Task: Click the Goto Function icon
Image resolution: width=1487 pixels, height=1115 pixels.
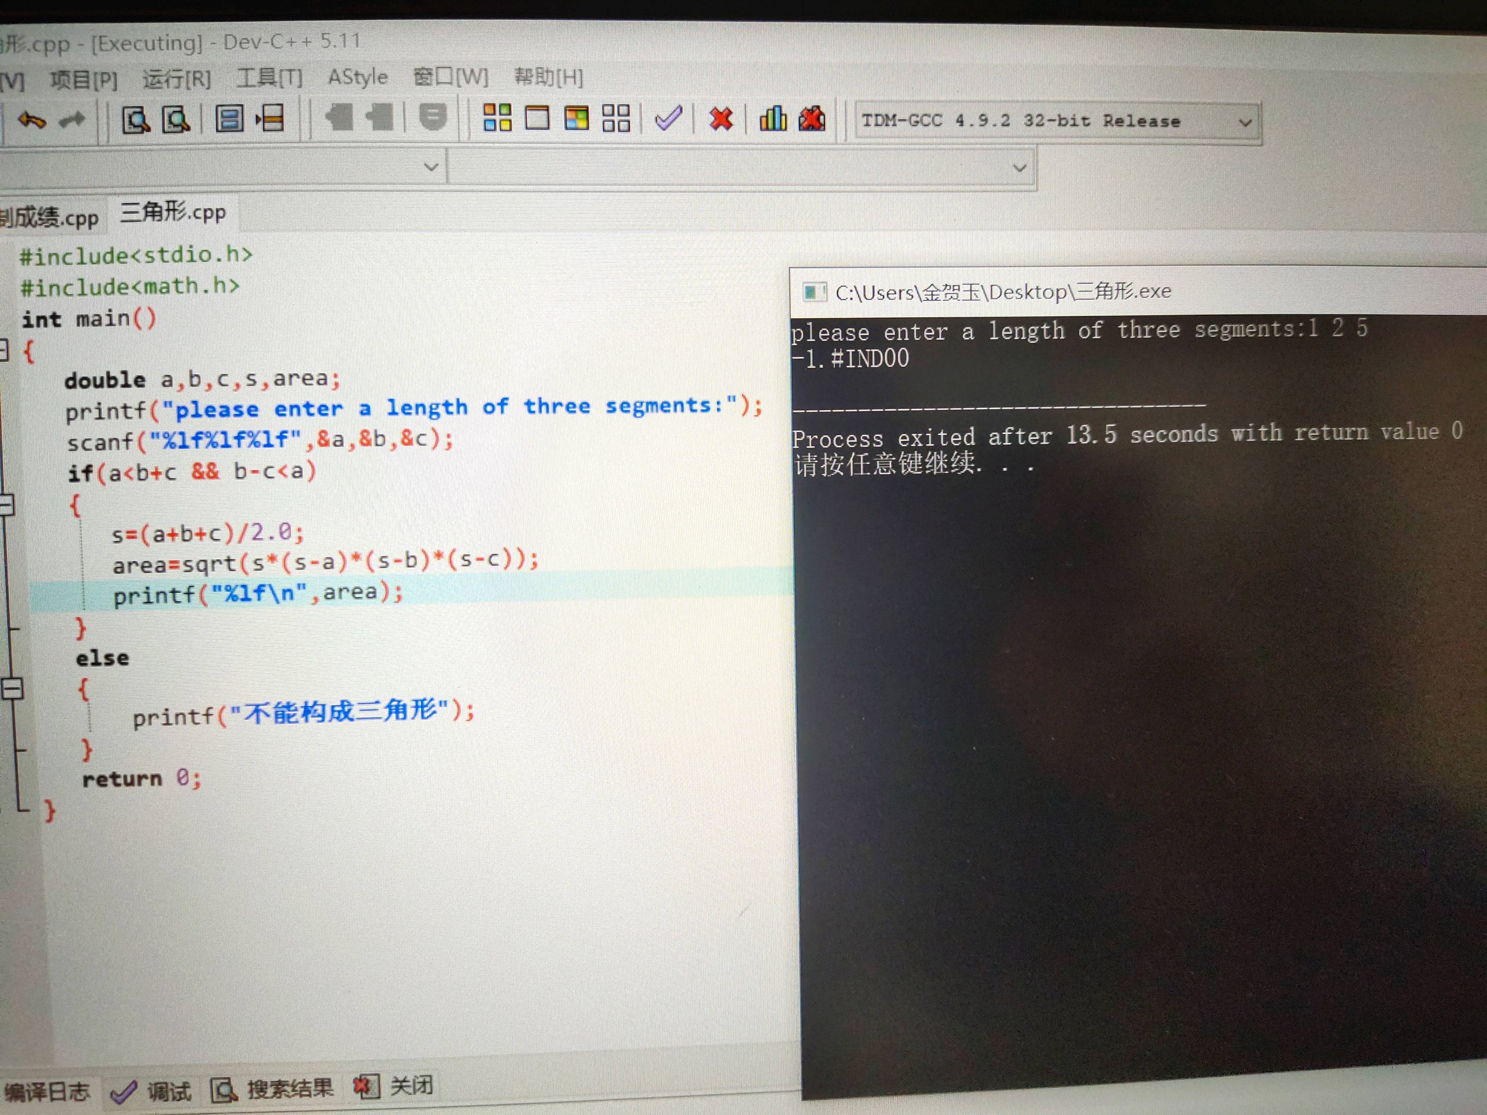Action: [229, 119]
